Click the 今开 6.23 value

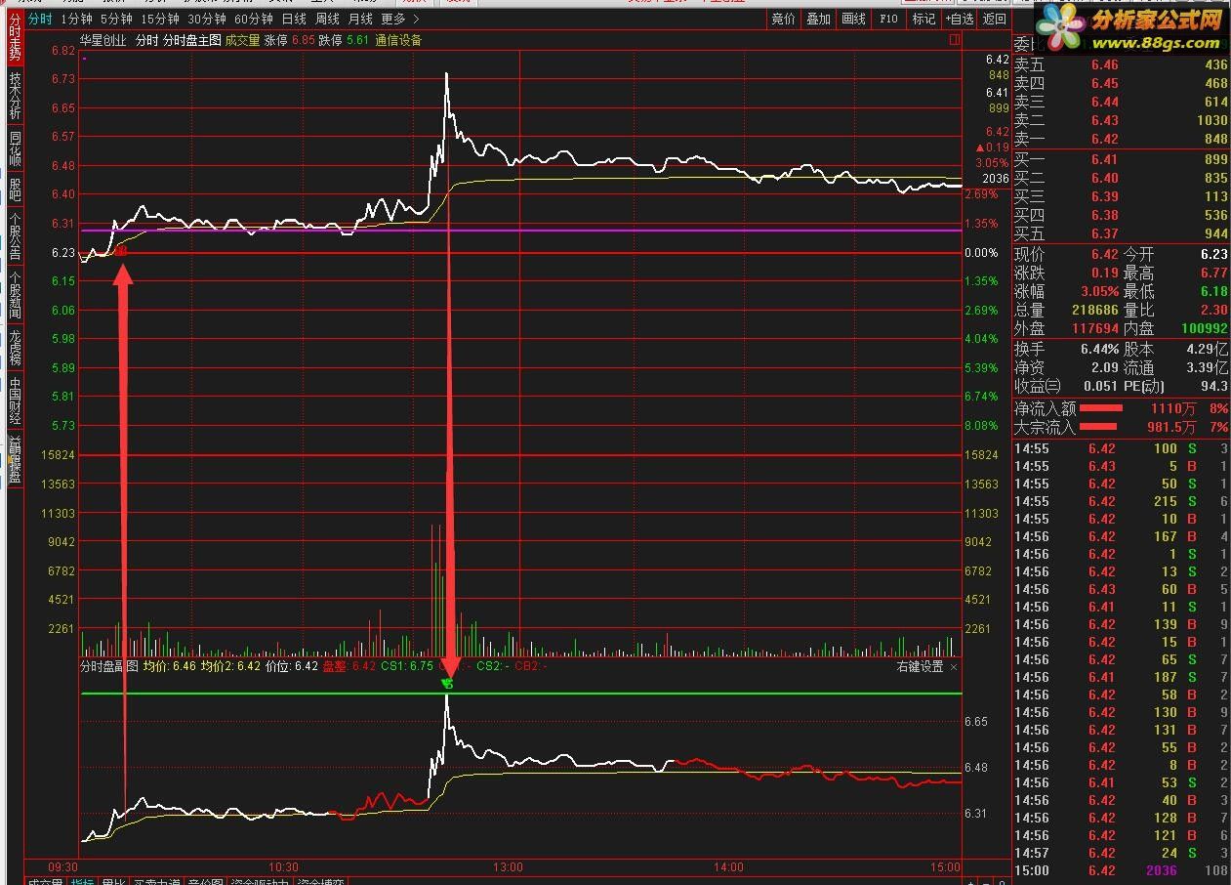click(x=1213, y=254)
